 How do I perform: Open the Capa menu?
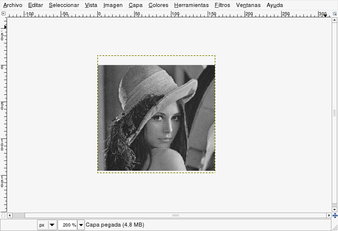tap(135, 5)
